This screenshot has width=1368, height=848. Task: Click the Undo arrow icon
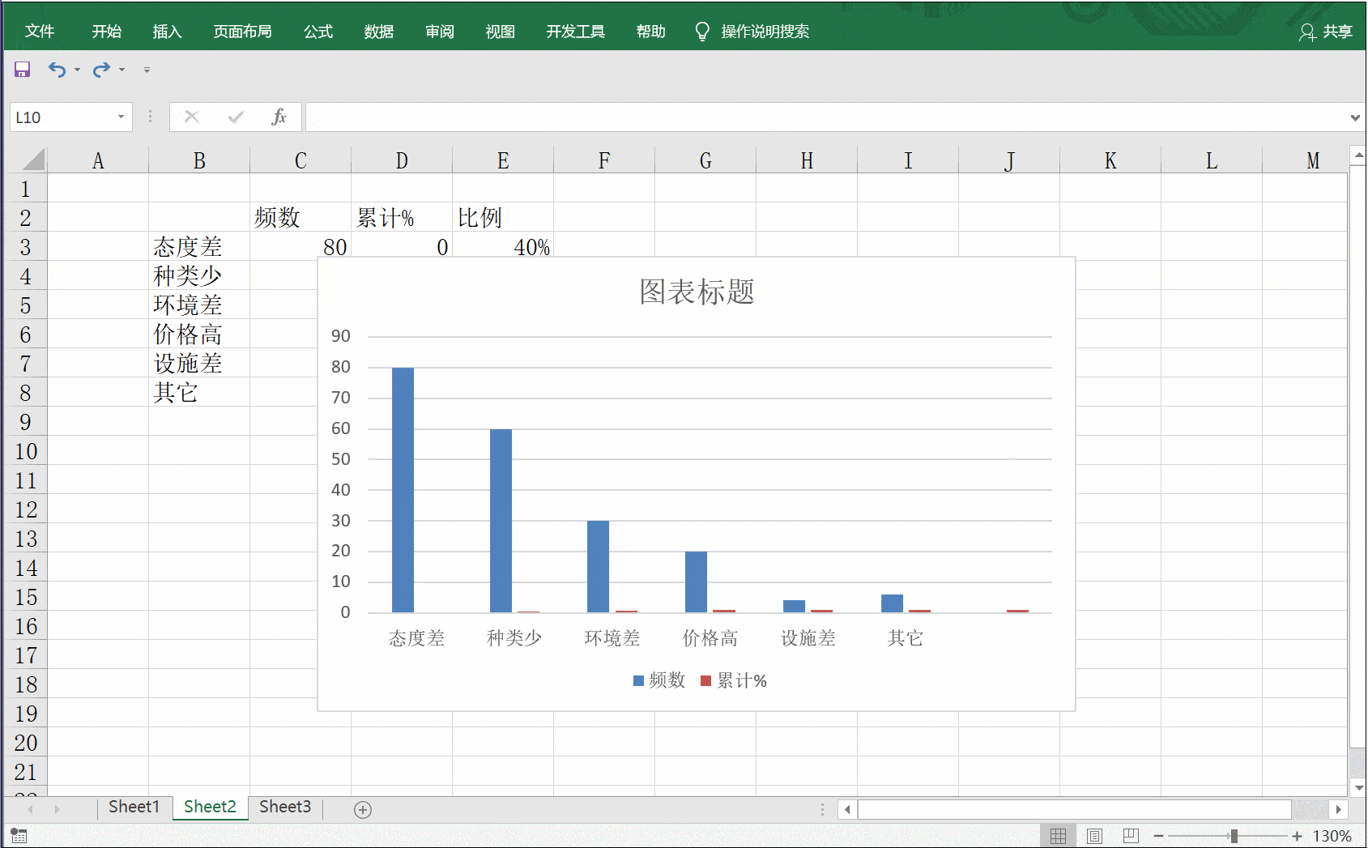click(56, 70)
